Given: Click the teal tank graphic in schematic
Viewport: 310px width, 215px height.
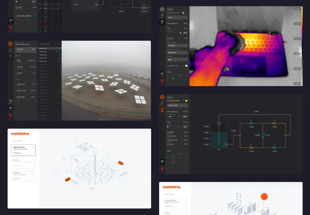Looking at the screenshot, I should click(x=219, y=140).
